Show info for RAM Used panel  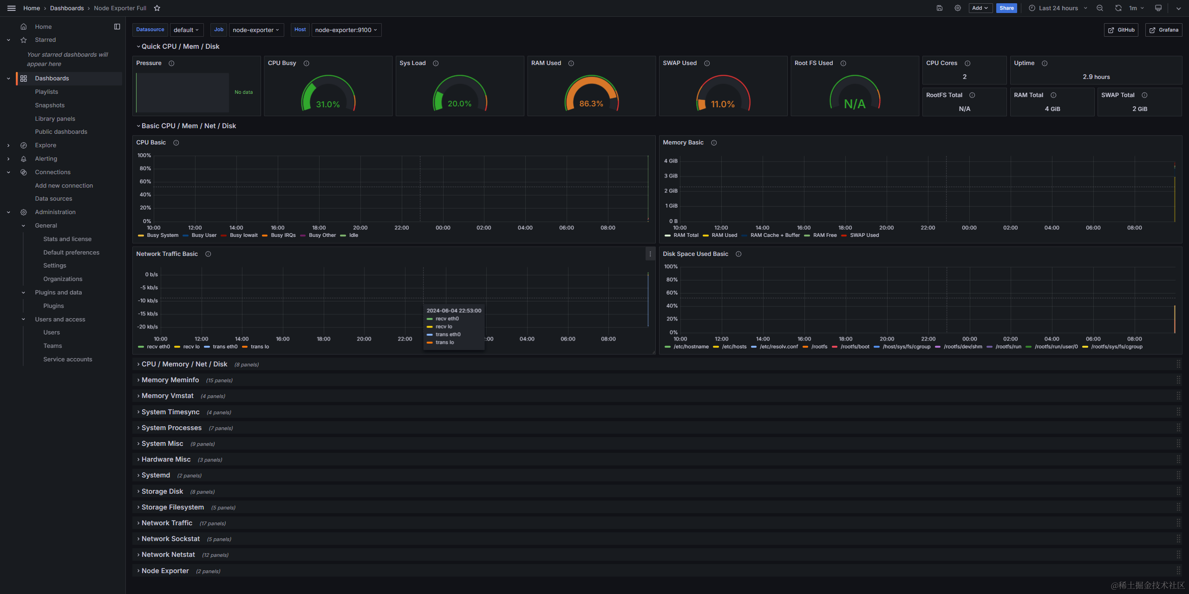pos(571,63)
